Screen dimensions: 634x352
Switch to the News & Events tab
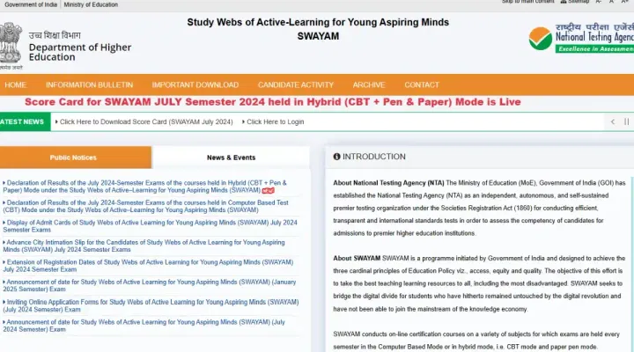pos(231,158)
